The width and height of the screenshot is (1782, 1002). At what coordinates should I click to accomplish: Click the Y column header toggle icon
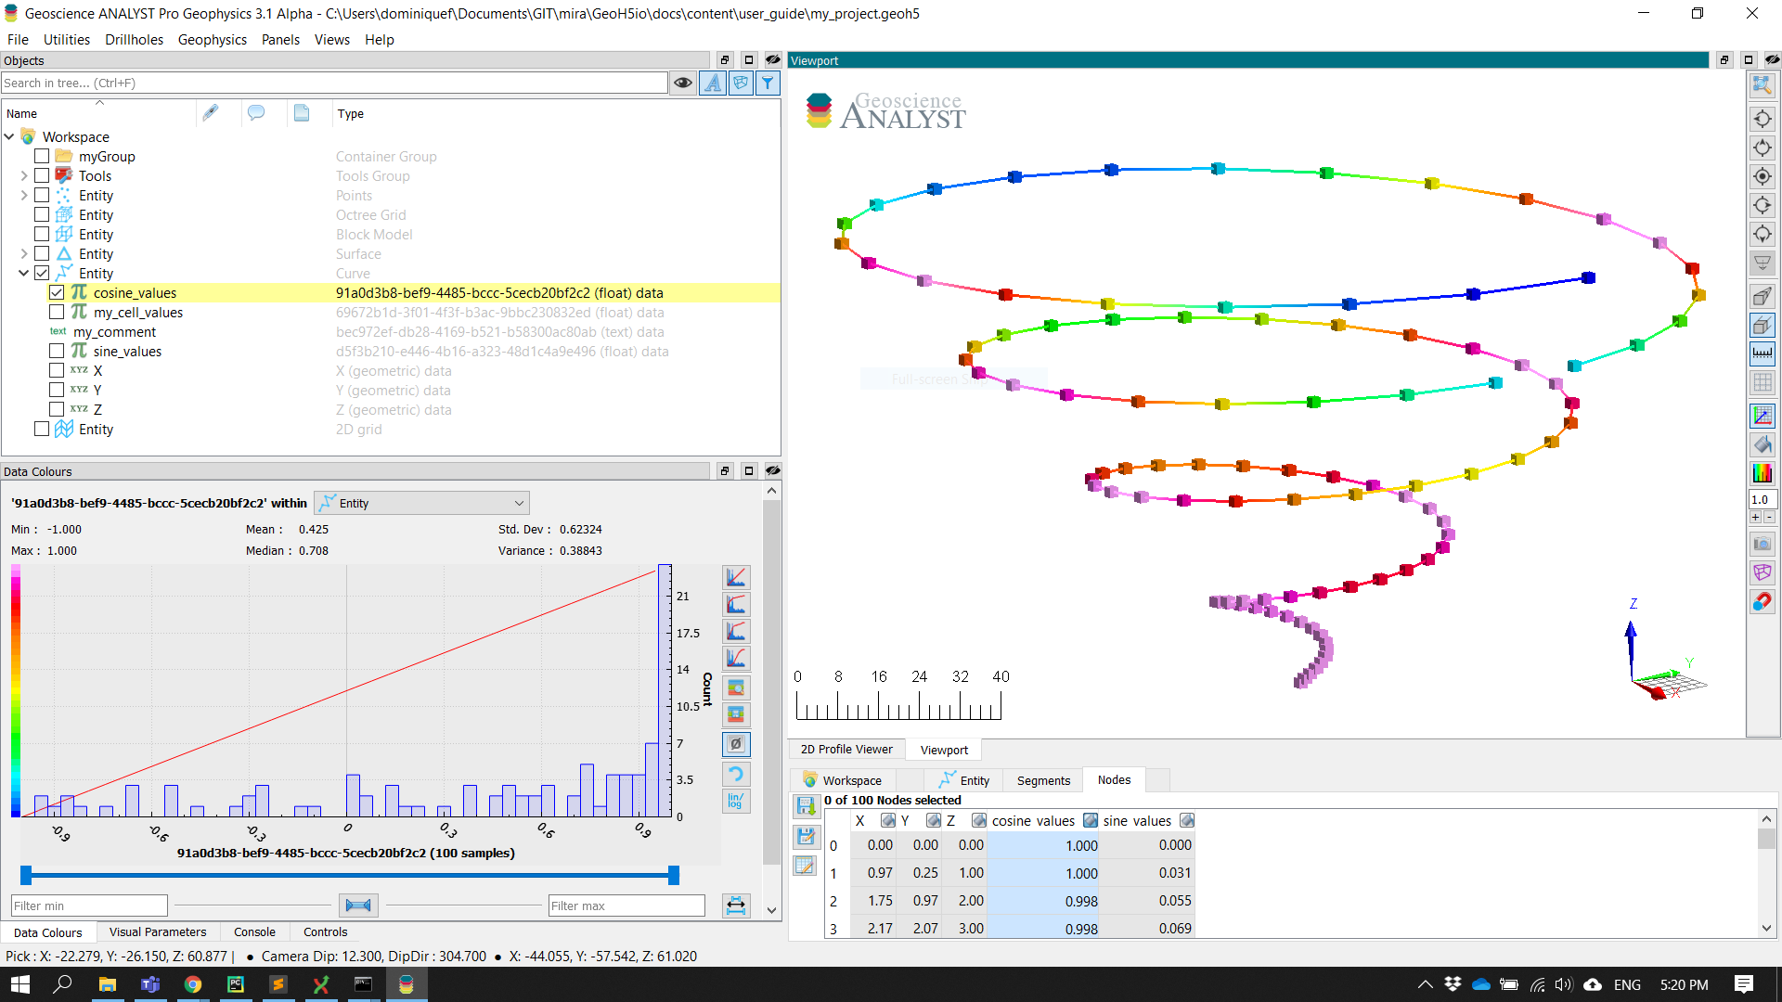point(934,820)
